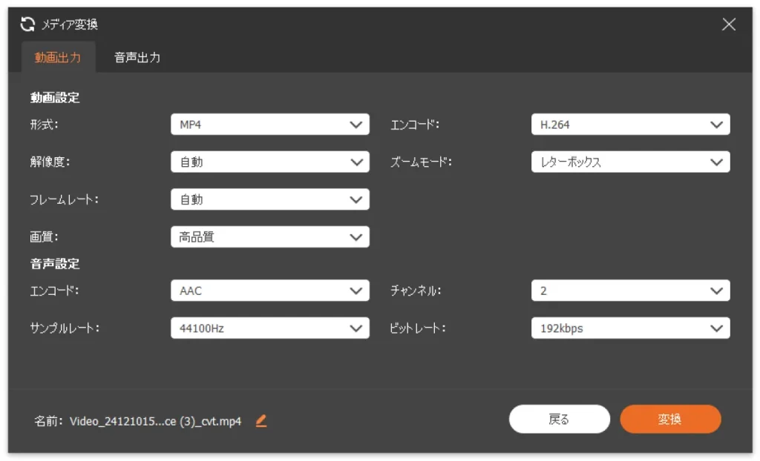
Task: Expand the サンプルレート dropdown showing 44100Hz
Action: [269, 328]
